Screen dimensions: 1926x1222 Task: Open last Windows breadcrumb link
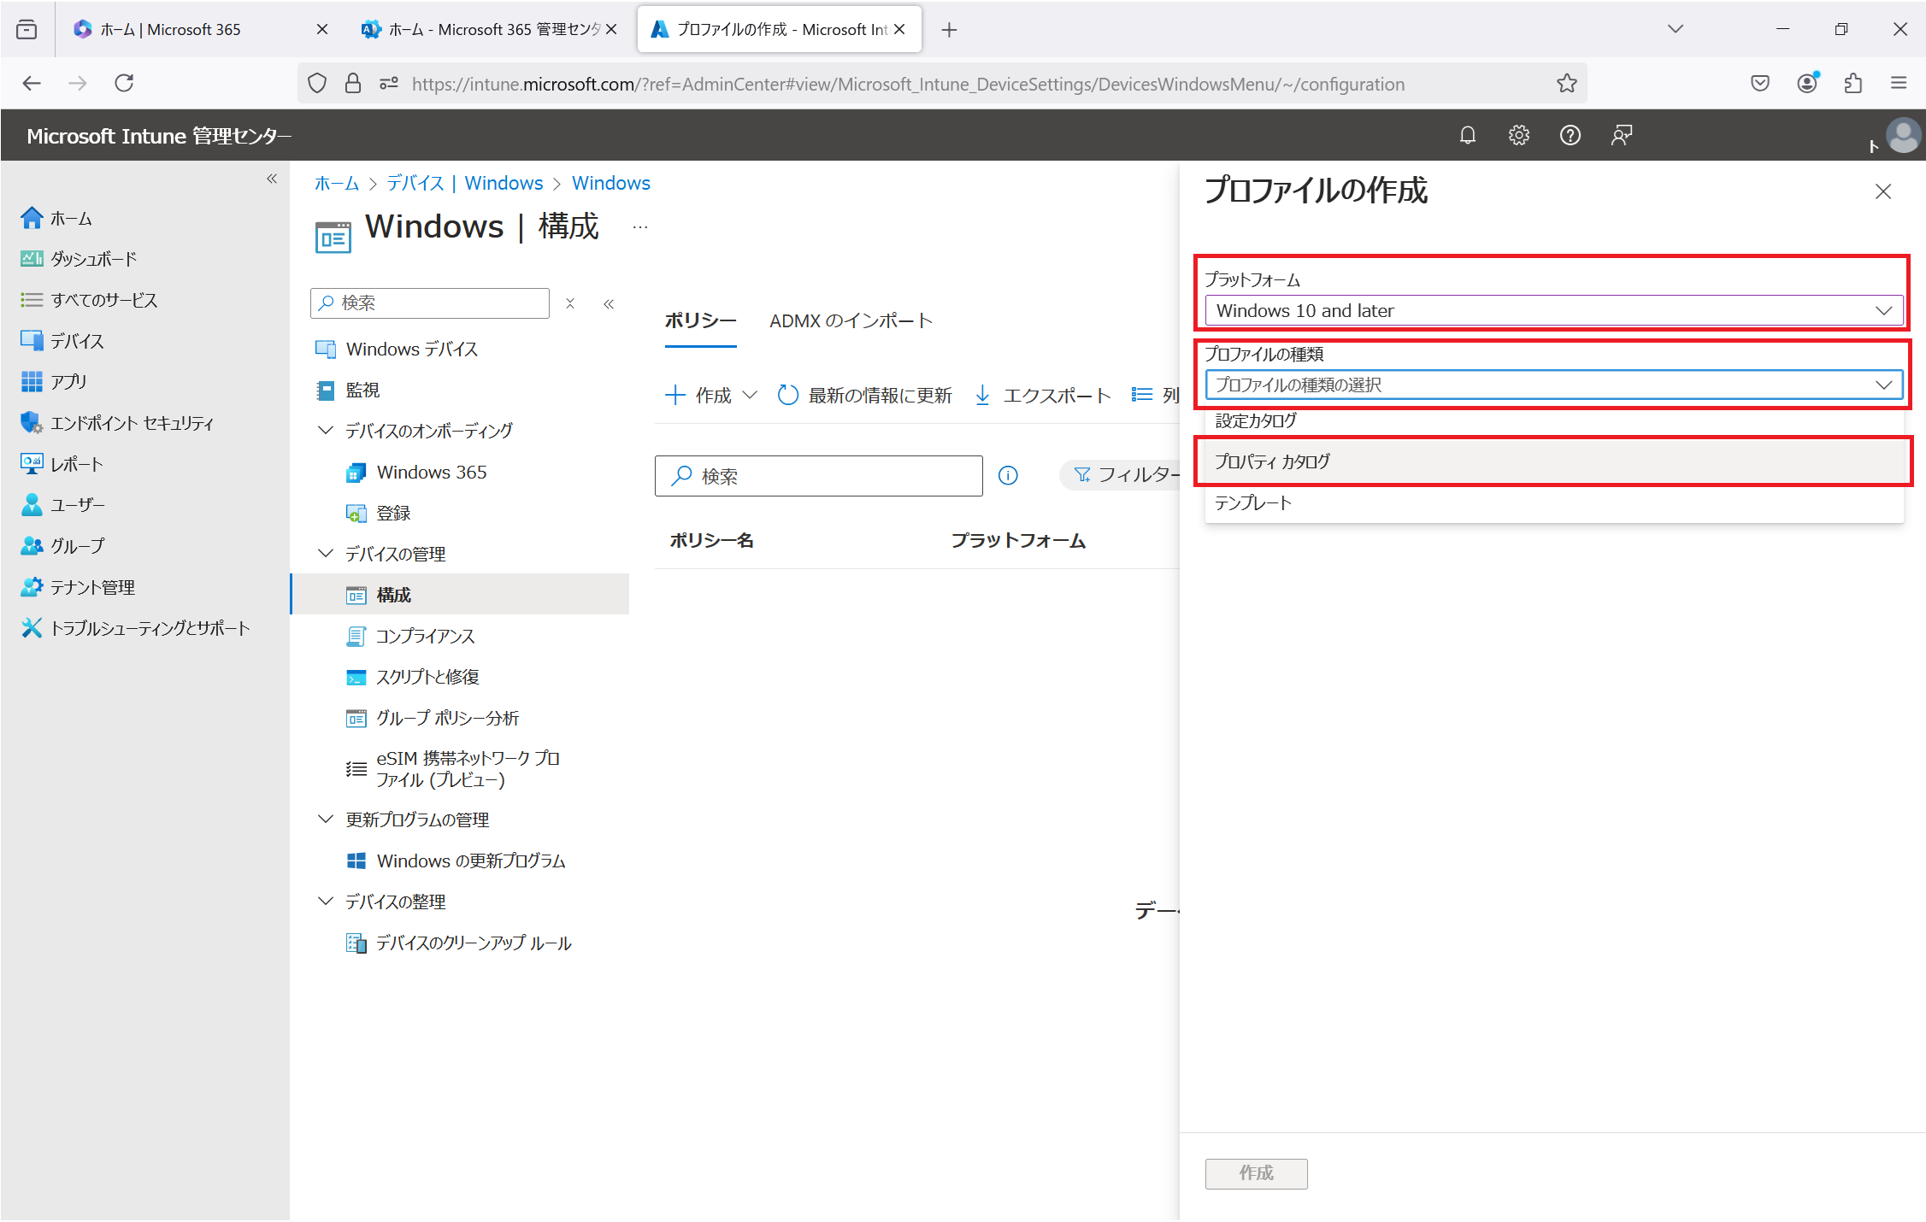611,183
